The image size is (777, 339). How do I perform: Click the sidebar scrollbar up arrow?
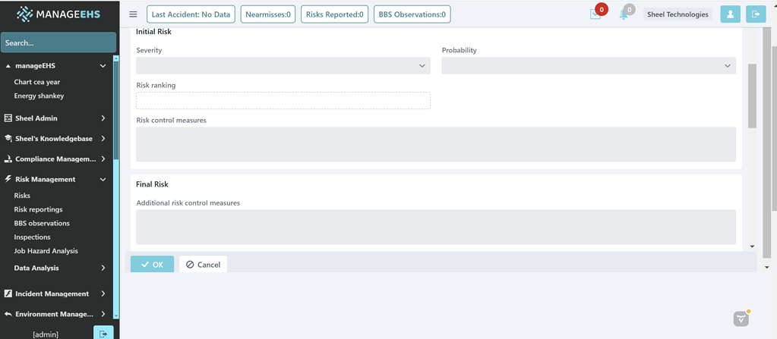[x=116, y=58]
